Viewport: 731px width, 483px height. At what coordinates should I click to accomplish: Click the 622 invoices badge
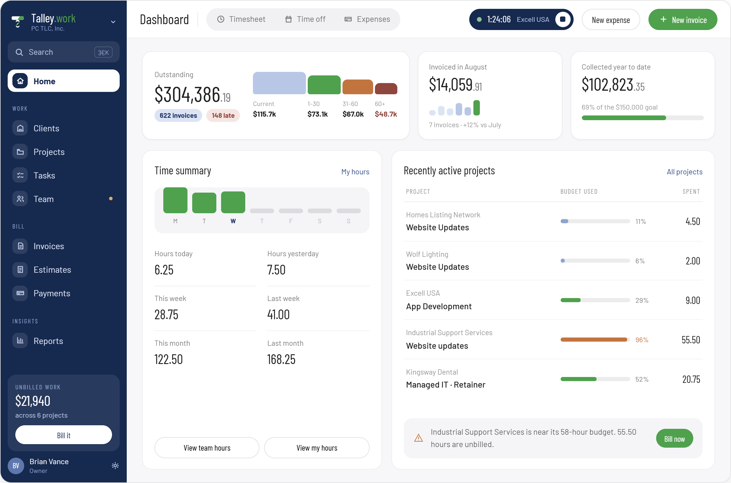(178, 115)
